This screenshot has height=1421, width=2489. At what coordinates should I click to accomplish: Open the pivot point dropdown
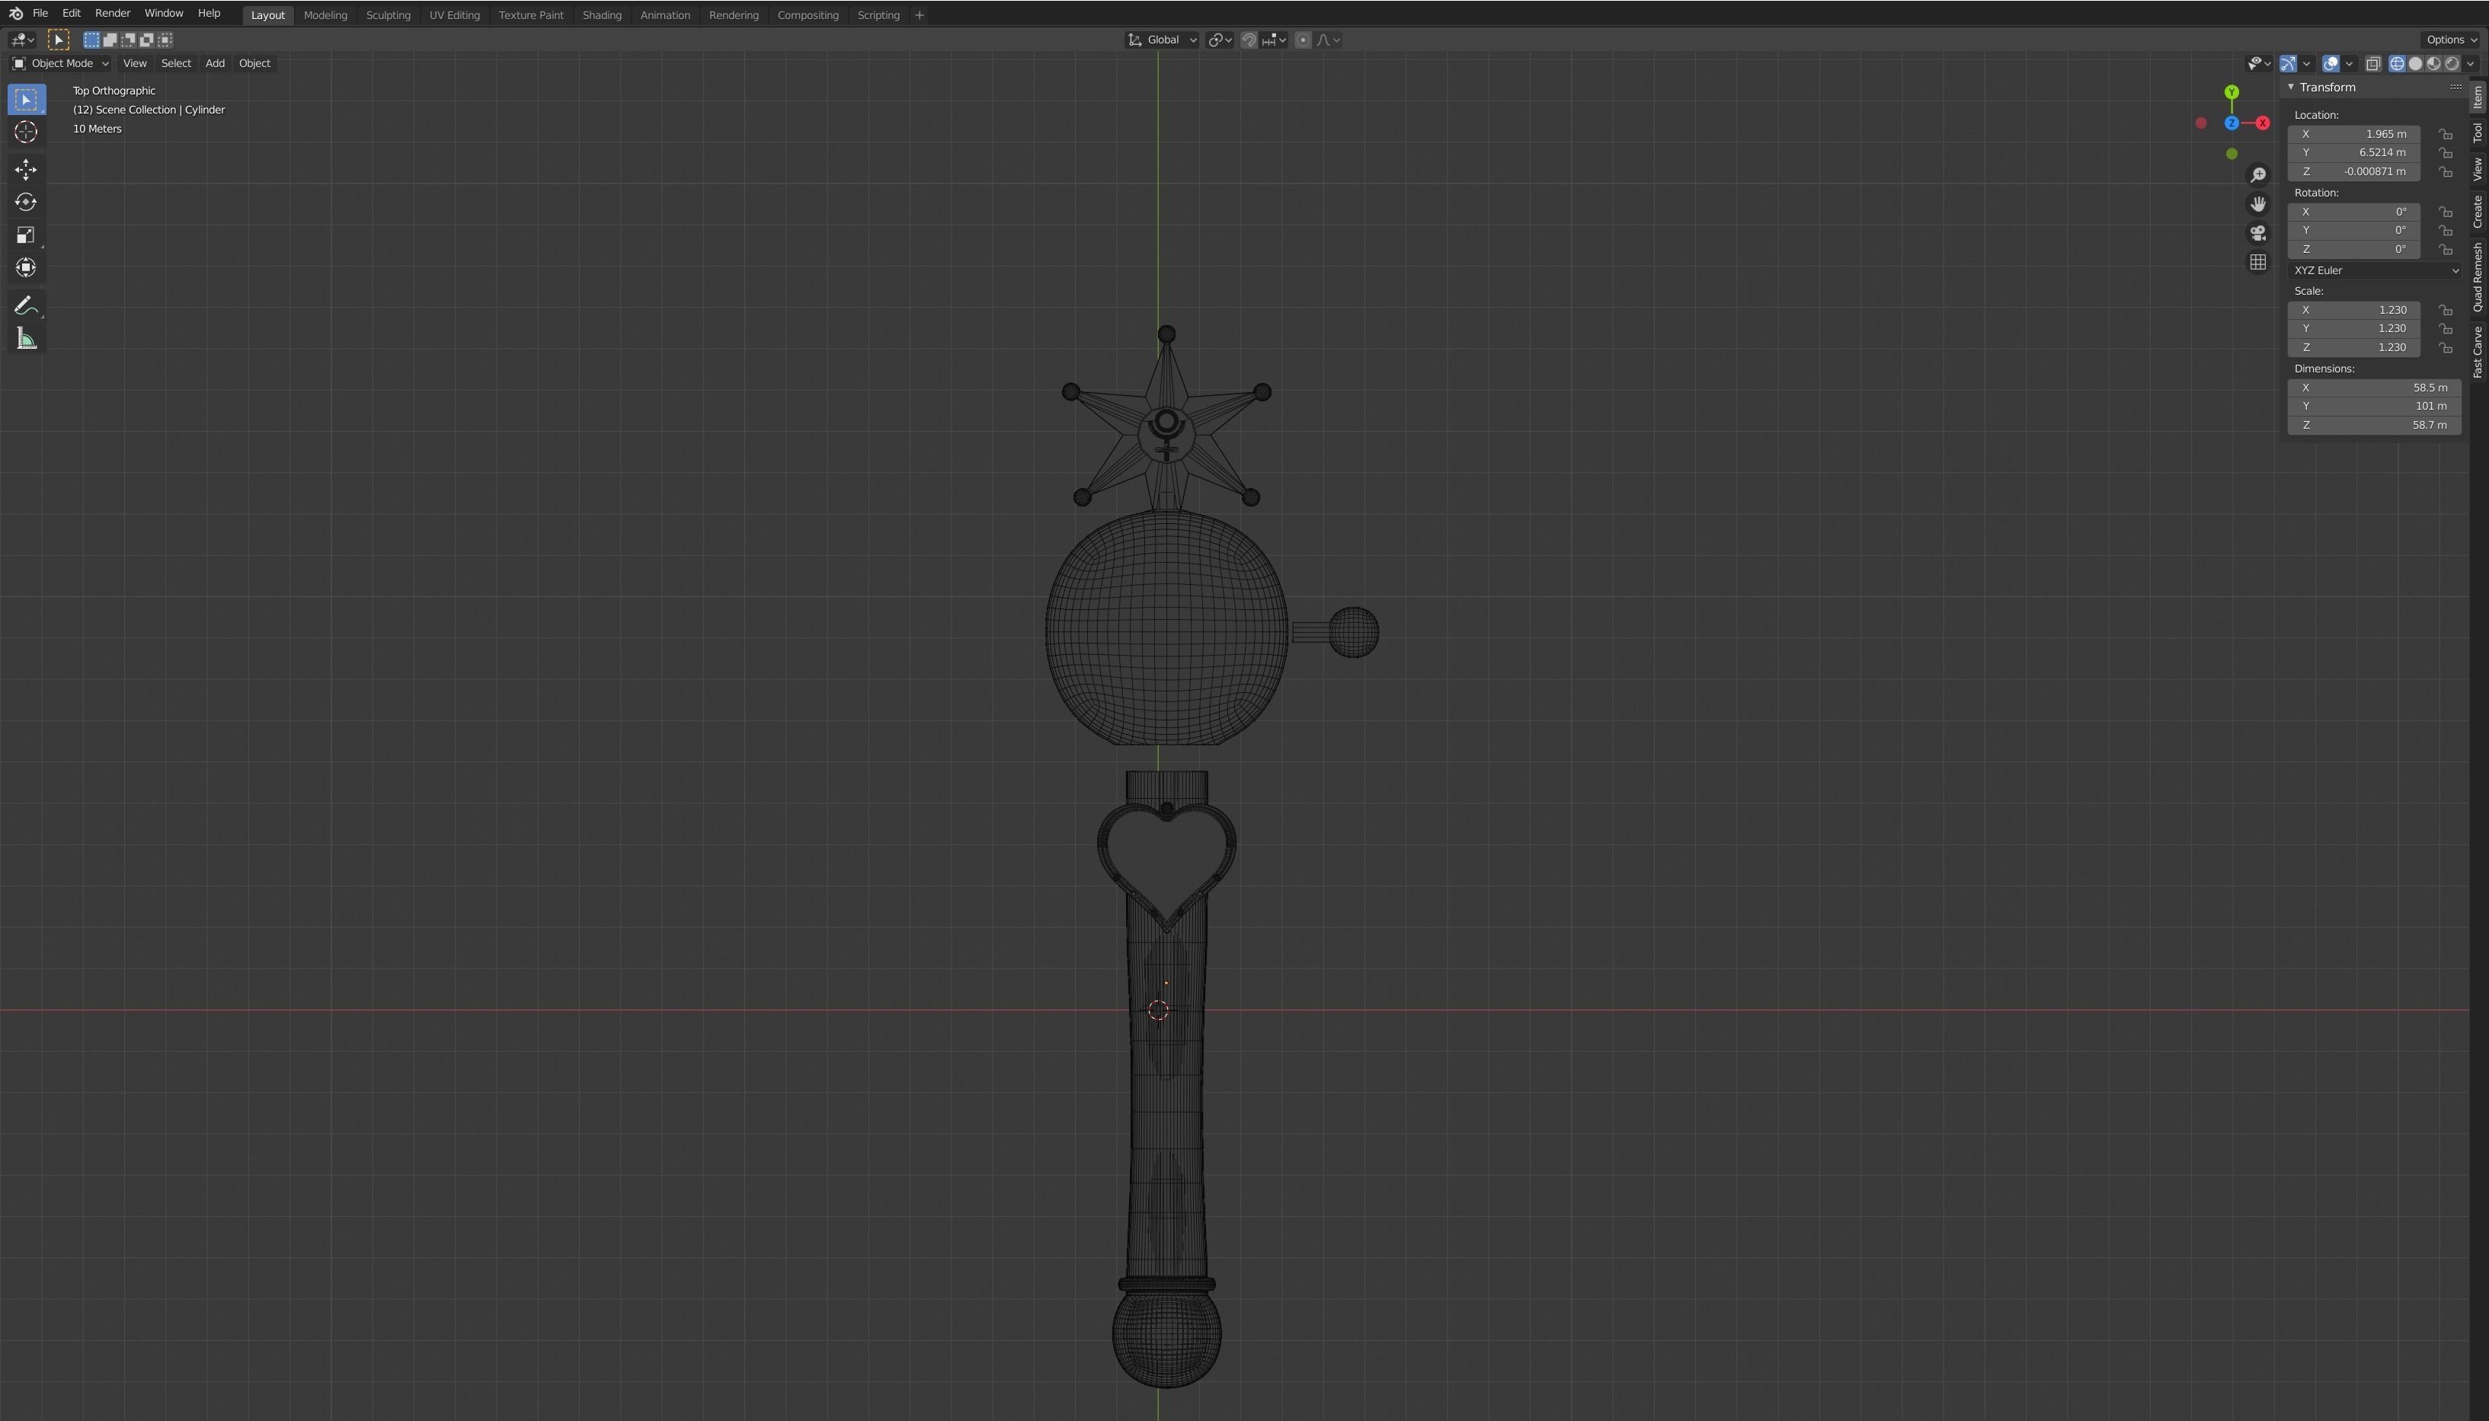pos(1220,40)
